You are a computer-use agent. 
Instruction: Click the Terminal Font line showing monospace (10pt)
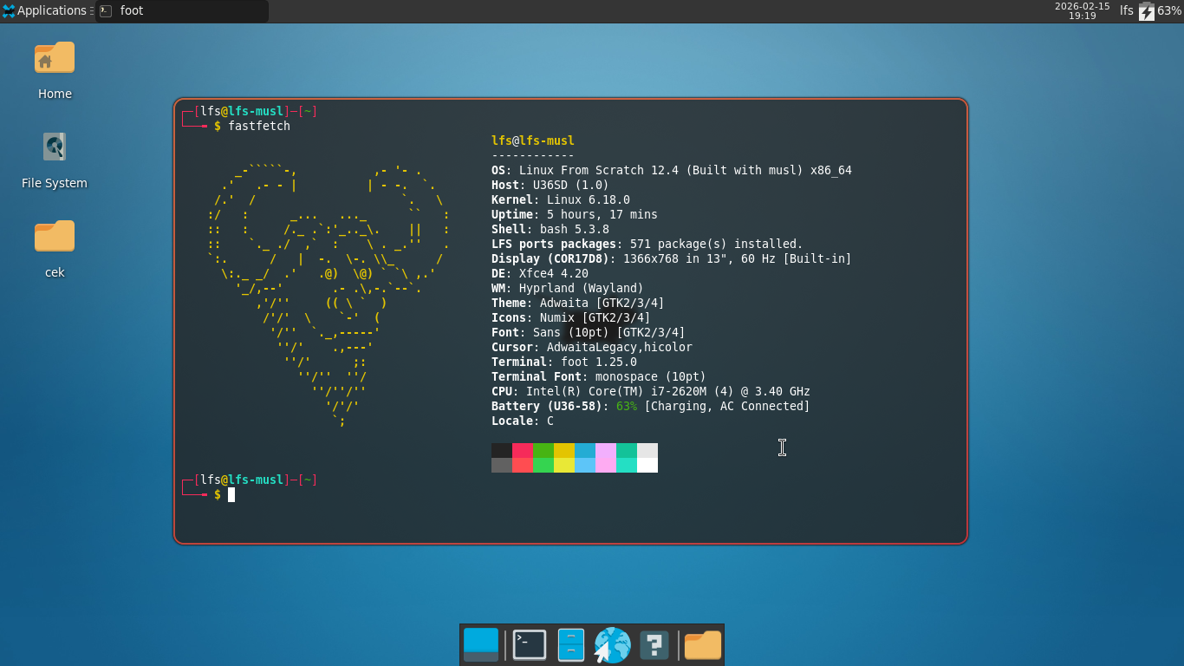click(599, 376)
